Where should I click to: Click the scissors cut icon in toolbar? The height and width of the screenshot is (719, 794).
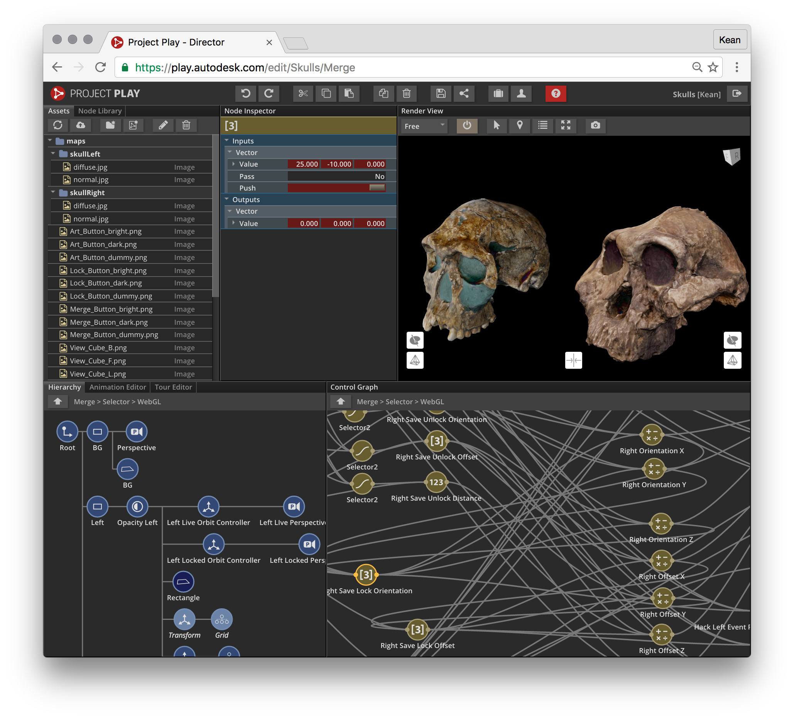tap(303, 93)
